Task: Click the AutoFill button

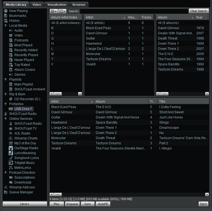Action: pyautogui.click(x=103, y=204)
